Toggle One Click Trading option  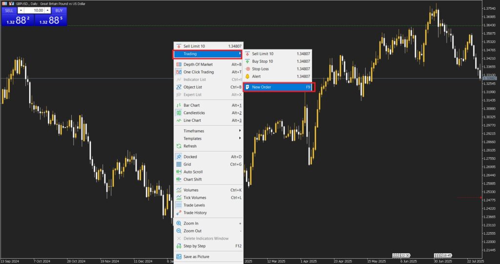tap(208, 72)
